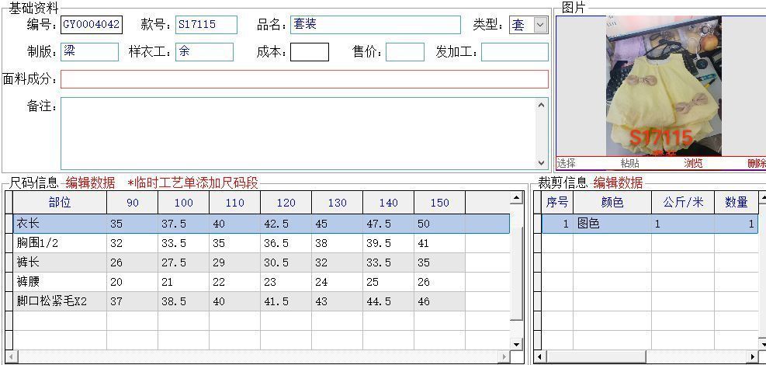Click the 颜色 column header
The height and width of the screenshot is (365, 766).
coord(612,202)
